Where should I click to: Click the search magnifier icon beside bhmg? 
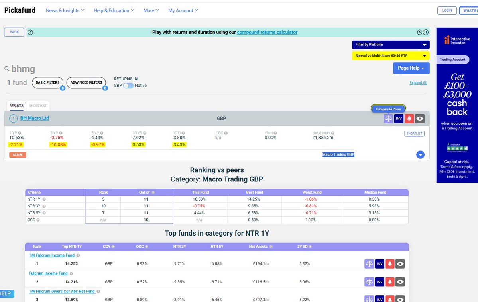7,69
